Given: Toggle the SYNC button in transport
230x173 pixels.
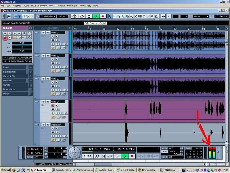Looking at the screenshot, I should coord(165,157).
